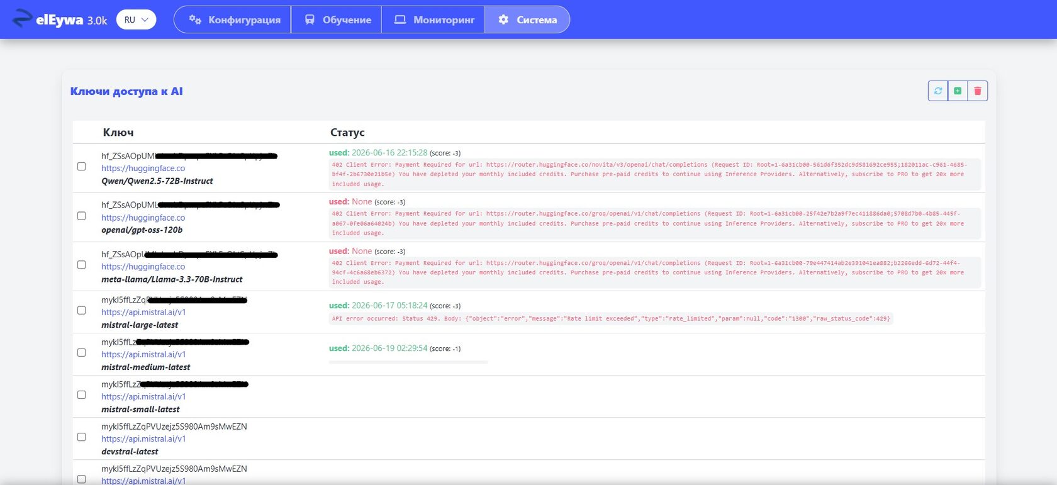
Task: Open the RU language dropdown
Action: pos(136,20)
